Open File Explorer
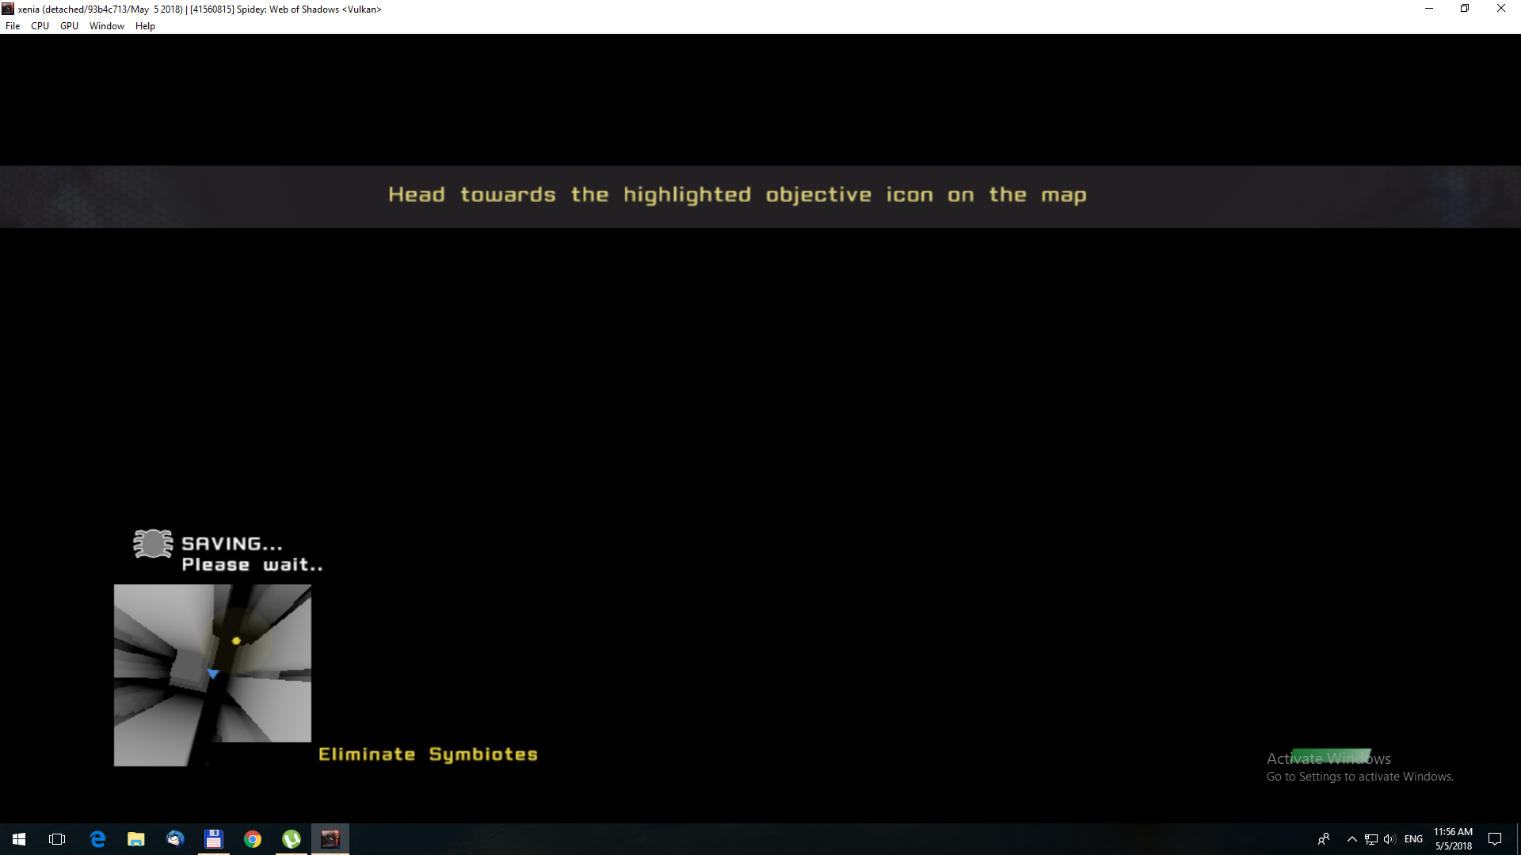1521x855 pixels. click(135, 838)
